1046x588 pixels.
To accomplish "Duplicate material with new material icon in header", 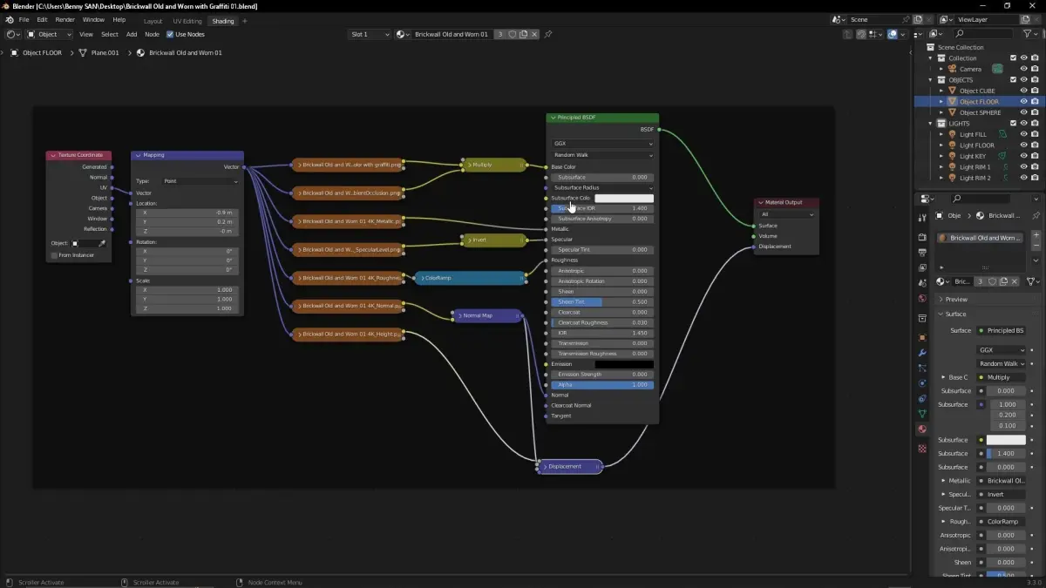I will pyautogui.click(x=524, y=35).
